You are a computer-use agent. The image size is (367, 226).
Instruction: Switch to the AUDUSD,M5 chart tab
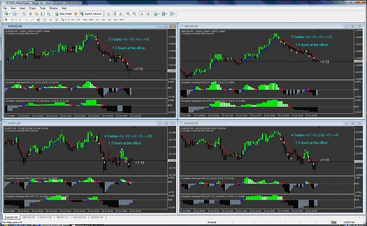[x=79, y=217]
